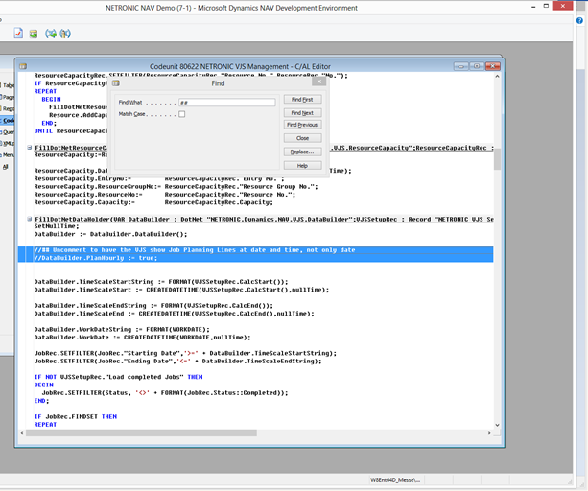Click the Find Previous button
The image size is (588, 491).
[302, 125]
